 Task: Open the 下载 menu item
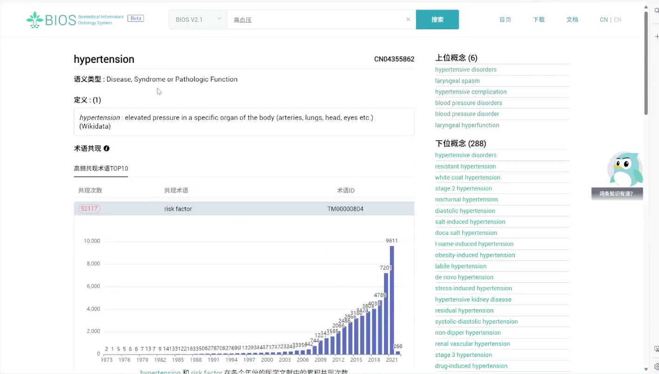pyautogui.click(x=539, y=20)
